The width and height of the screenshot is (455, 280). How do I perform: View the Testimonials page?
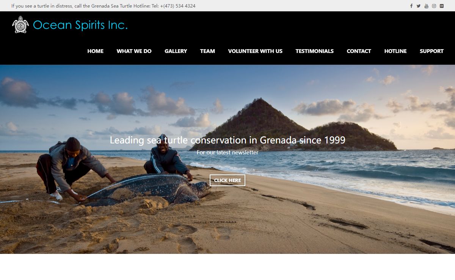click(x=315, y=51)
